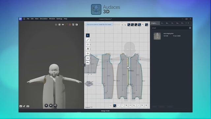Select the circle tool in 2D toolbar
Image resolution: width=211 pixels, height=119 pixels.
coord(88,54)
